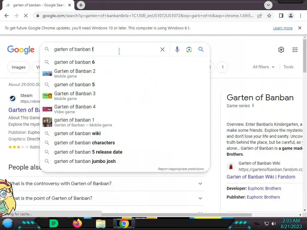
Task: Bookmark this page with the star
Action: (269, 16)
